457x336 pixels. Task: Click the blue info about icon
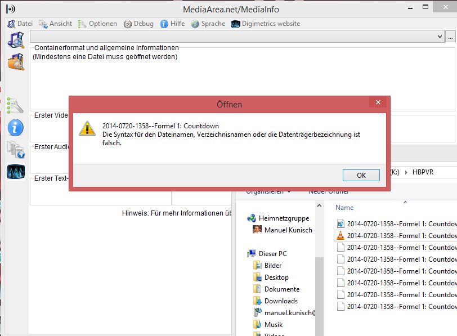point(15,128)
